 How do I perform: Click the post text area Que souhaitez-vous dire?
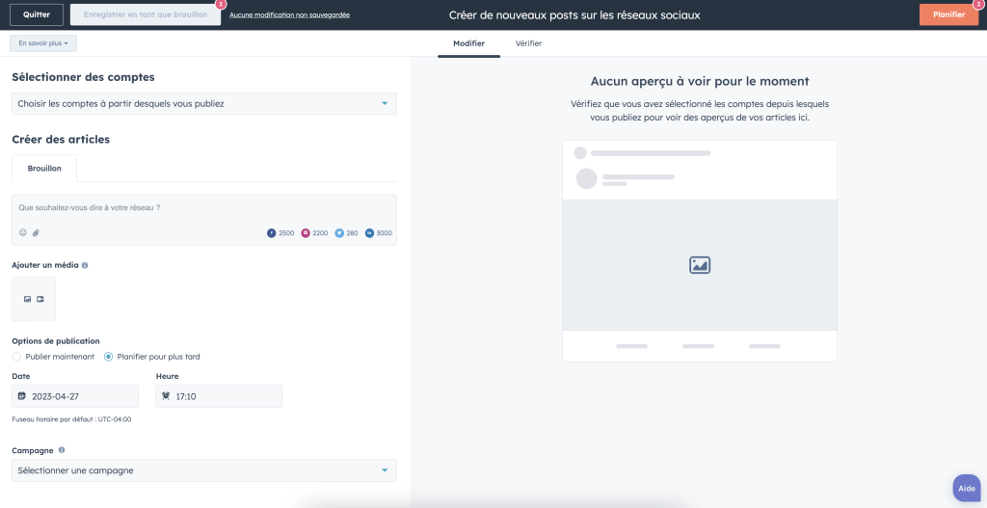204,220
